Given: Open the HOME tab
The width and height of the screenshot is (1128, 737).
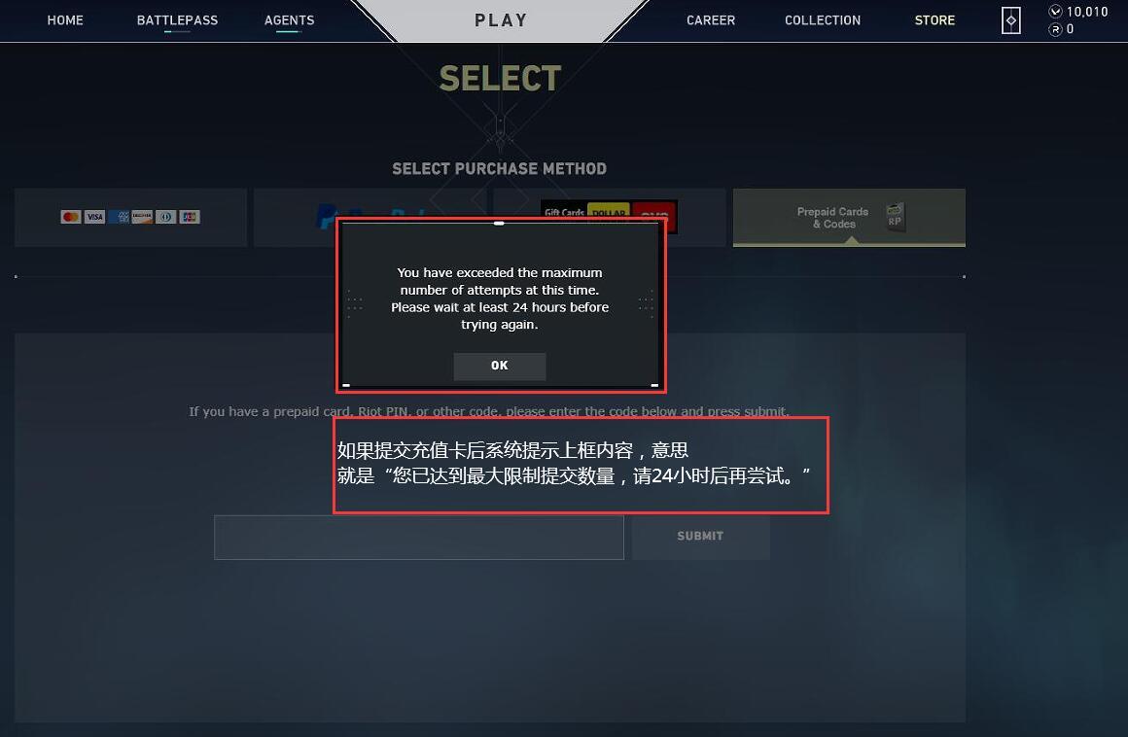Looking at the screenshot, I should 65,20.
